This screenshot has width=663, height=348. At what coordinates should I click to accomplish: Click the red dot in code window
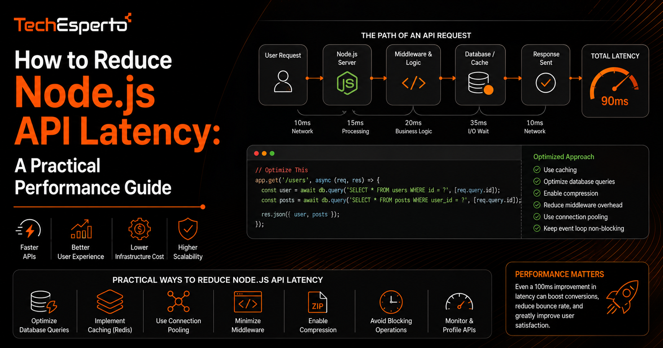coord(256,154)
